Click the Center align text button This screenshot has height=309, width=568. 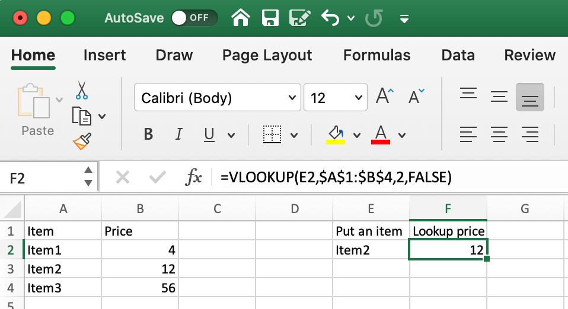coord(499,134)
